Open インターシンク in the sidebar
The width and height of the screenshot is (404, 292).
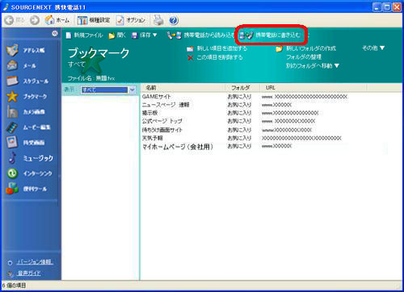tap(29, 173)
